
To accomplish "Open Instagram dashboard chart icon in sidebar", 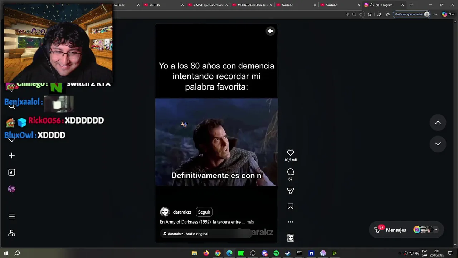I will coord(11,172).
